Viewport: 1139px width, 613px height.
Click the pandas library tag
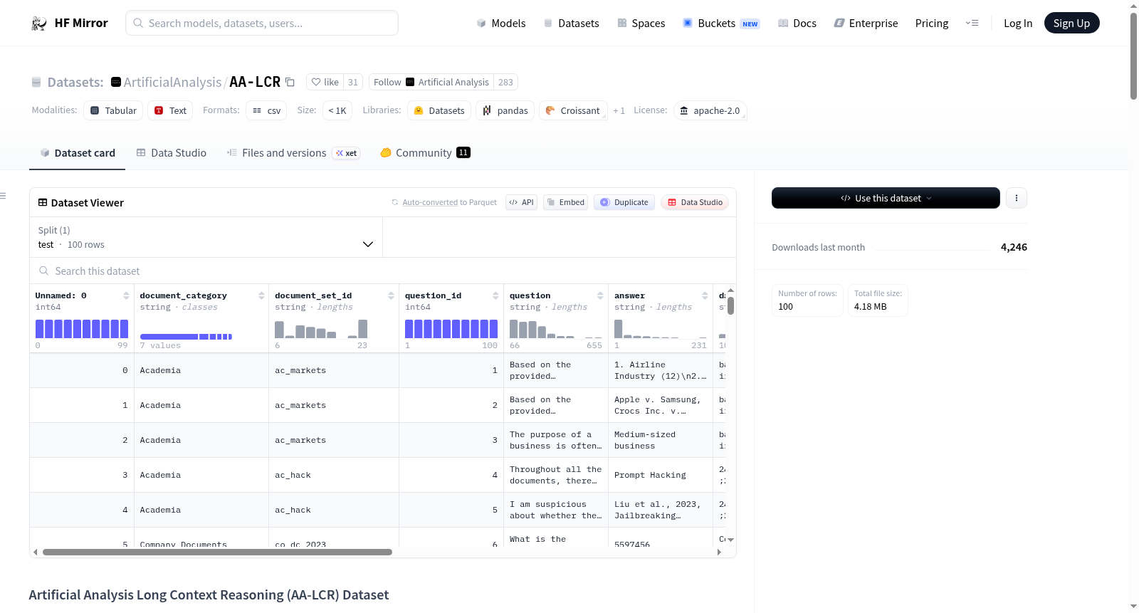click(505, 110)
